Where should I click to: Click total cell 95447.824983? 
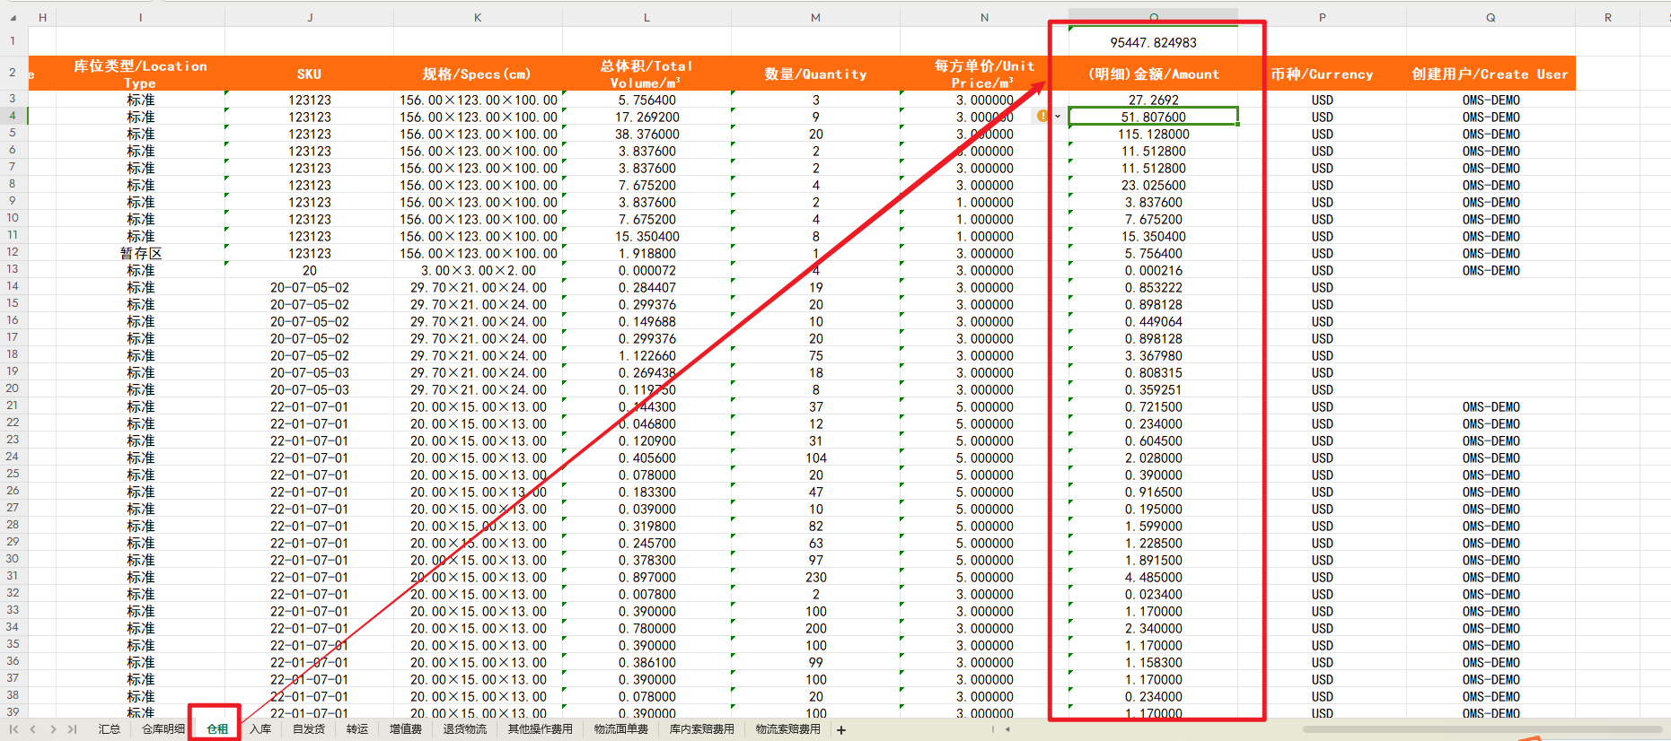point(1153,42)
